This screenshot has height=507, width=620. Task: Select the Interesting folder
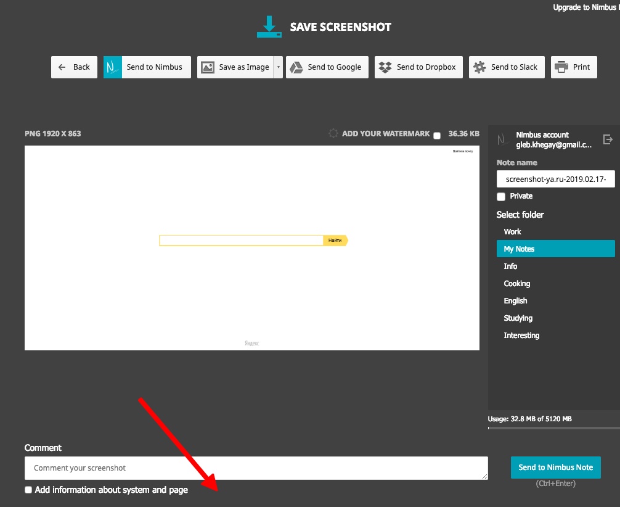[x=555, y=336]
